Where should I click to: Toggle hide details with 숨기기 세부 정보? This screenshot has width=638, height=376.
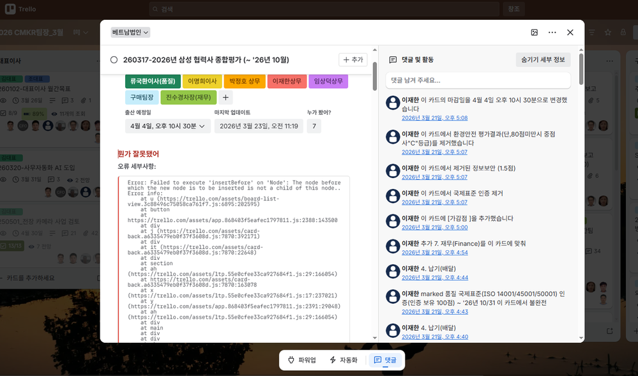click(543, 59)
